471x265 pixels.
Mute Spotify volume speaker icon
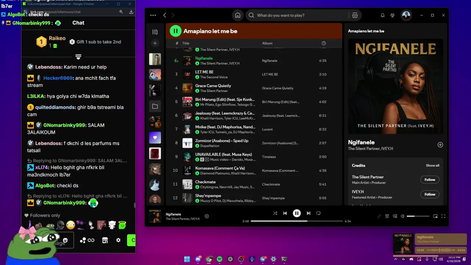pyautogui.click(x=403, y=216)
